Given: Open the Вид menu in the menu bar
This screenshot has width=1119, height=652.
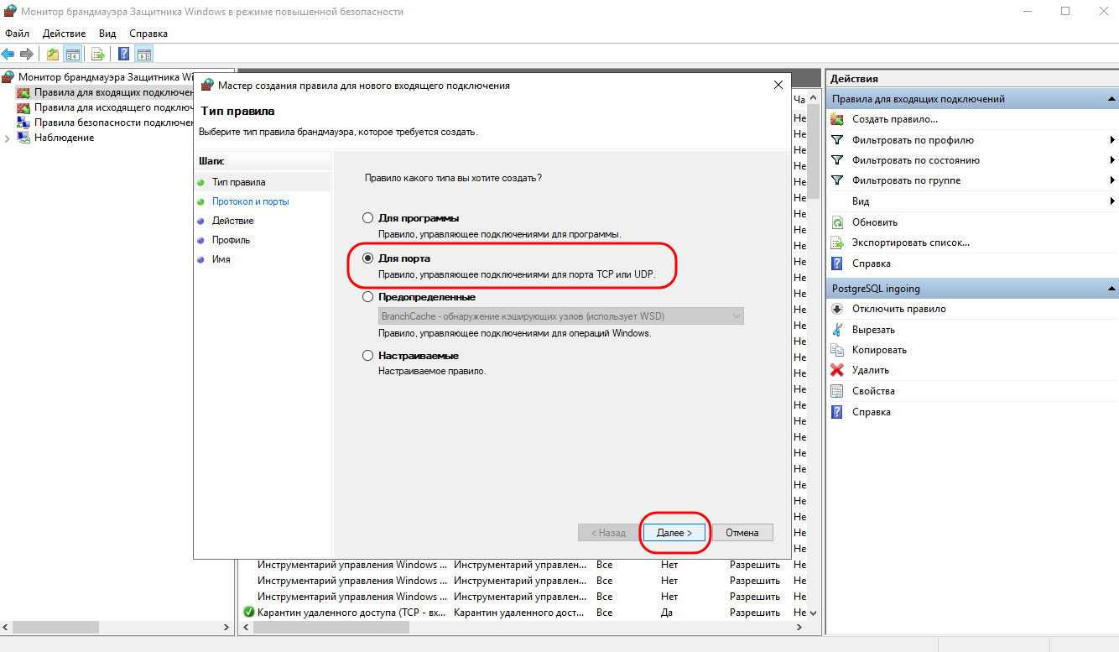Looking at the screenshot, I should 107,34.
